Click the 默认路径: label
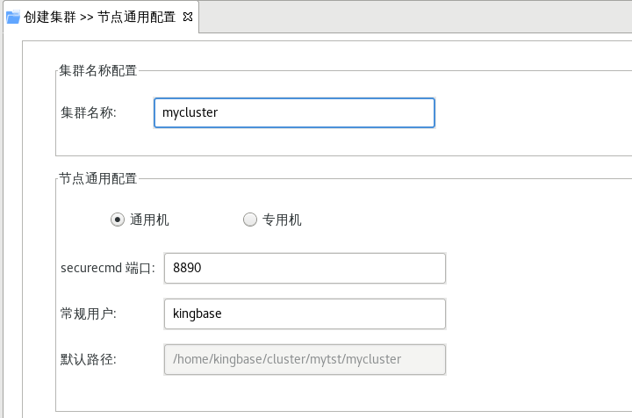The width and height of the screenshot is (632, 418). point(88,359)
